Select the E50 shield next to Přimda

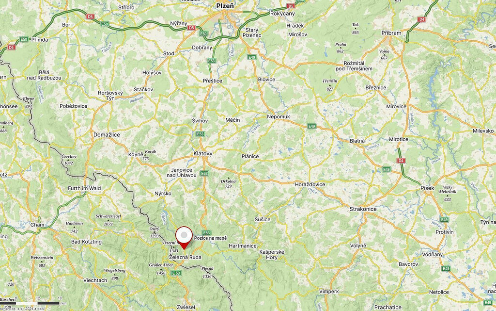[24, 39]
